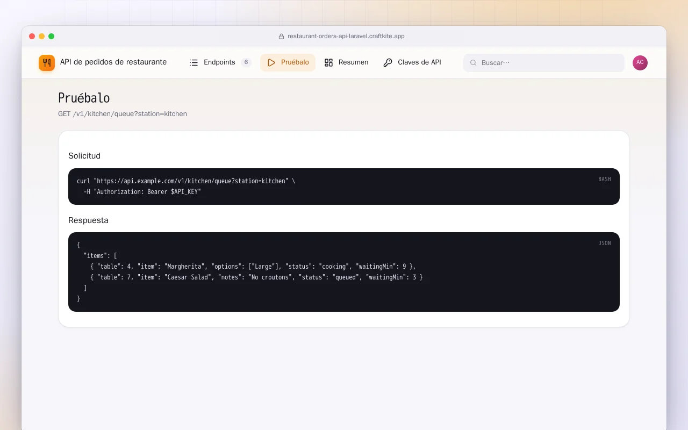Image resolution: width=688 pixels, height=430 pixels.
Task: Click the green maximize window button
Action: [x=52, y=37]
